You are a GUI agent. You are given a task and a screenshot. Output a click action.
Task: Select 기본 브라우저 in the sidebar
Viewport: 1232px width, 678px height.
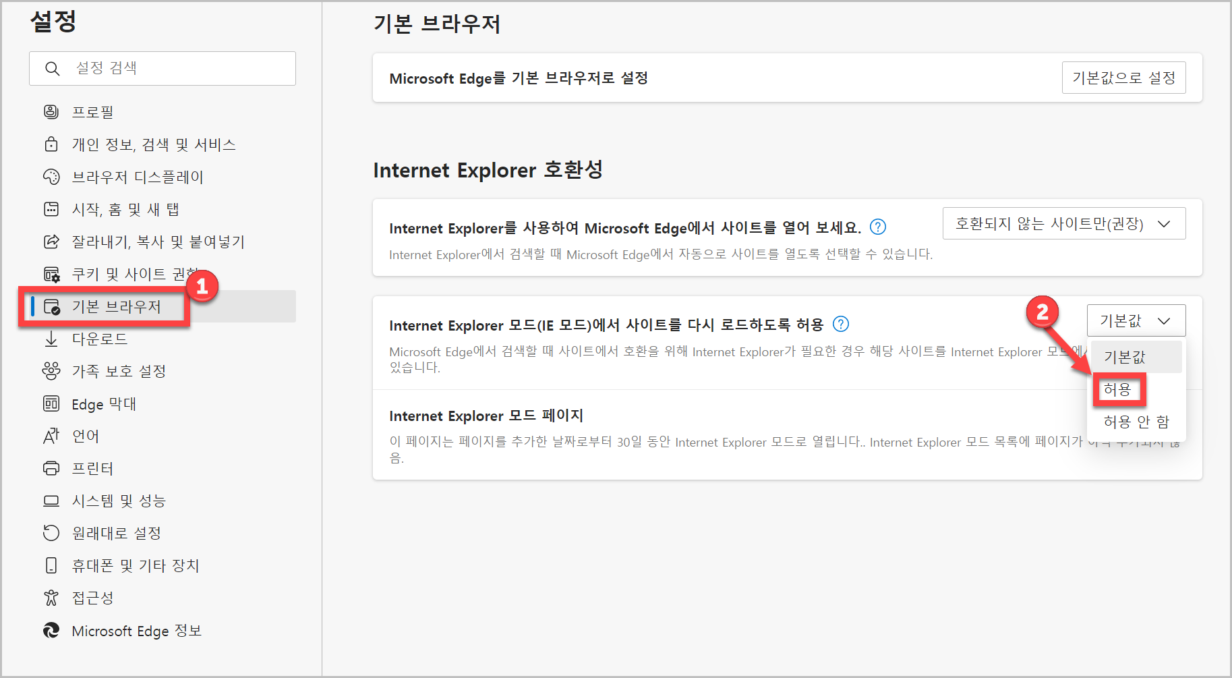click(x=163, y=306)
